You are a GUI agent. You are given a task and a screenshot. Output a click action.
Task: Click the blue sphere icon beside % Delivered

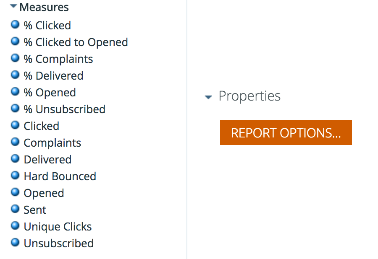pyautogui.click(x=15, y=75)
